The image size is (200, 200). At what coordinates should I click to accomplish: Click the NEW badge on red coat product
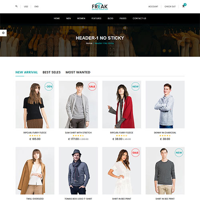coord(136,86)
